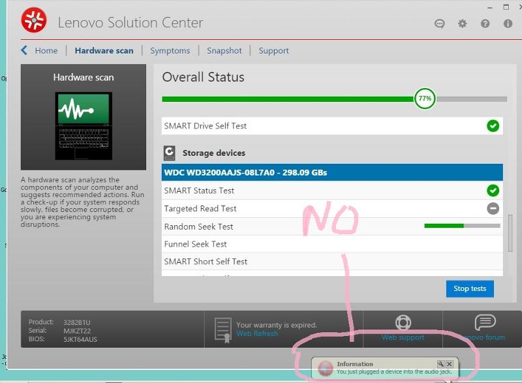Go to the Home tab

click(46, 51)
